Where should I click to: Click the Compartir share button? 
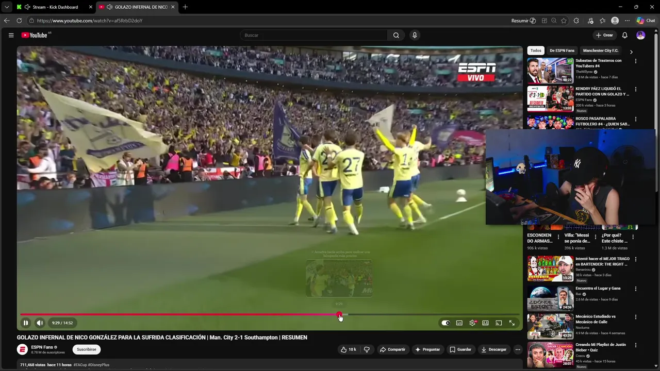coord(392,349)
